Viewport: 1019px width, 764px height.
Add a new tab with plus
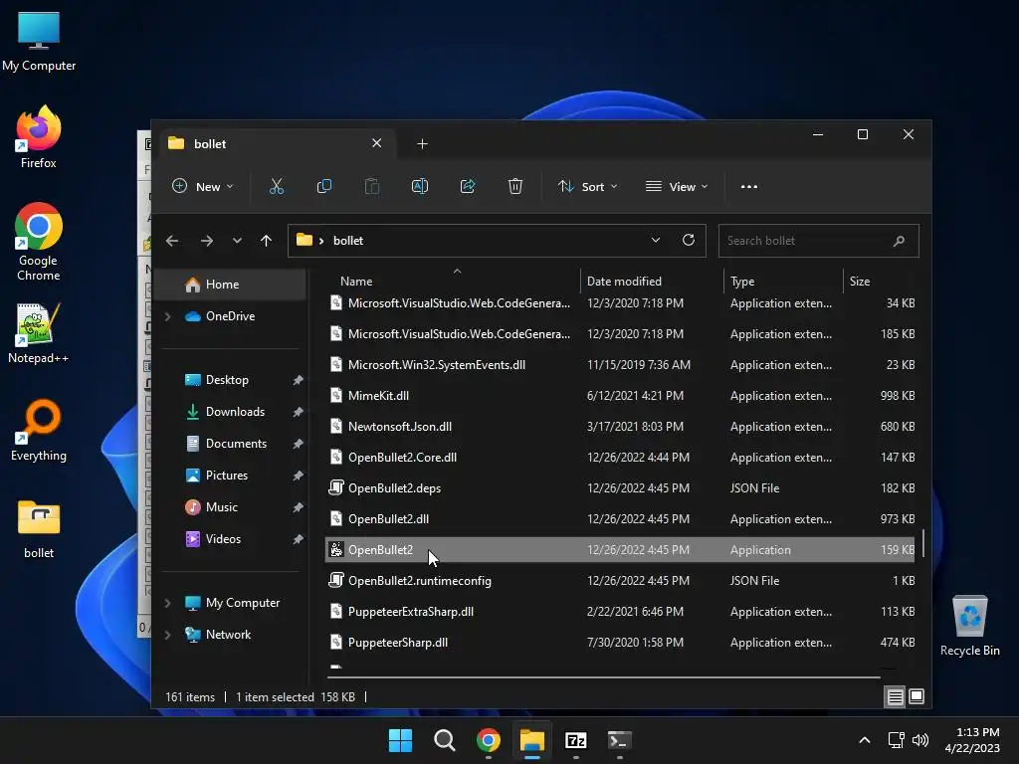[x=422, y=144]
